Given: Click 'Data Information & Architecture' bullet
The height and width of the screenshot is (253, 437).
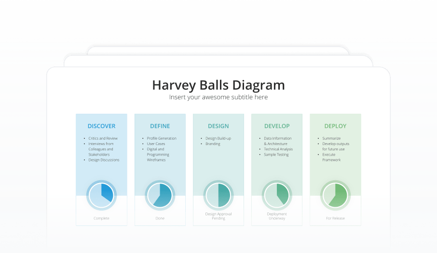Looking at the screenshot, I should tap(277, 141).
